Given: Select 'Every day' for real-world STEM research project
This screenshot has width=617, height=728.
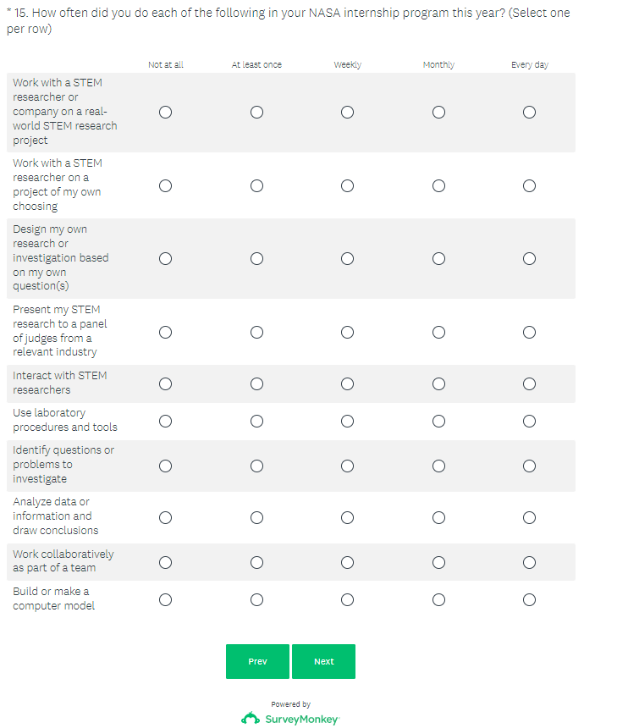Looking at the screenshot, I should pyautogui.click(x=529, y=112).
